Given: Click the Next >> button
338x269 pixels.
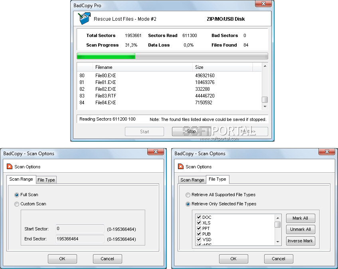Looking at the screenshot, I should 248,132.
